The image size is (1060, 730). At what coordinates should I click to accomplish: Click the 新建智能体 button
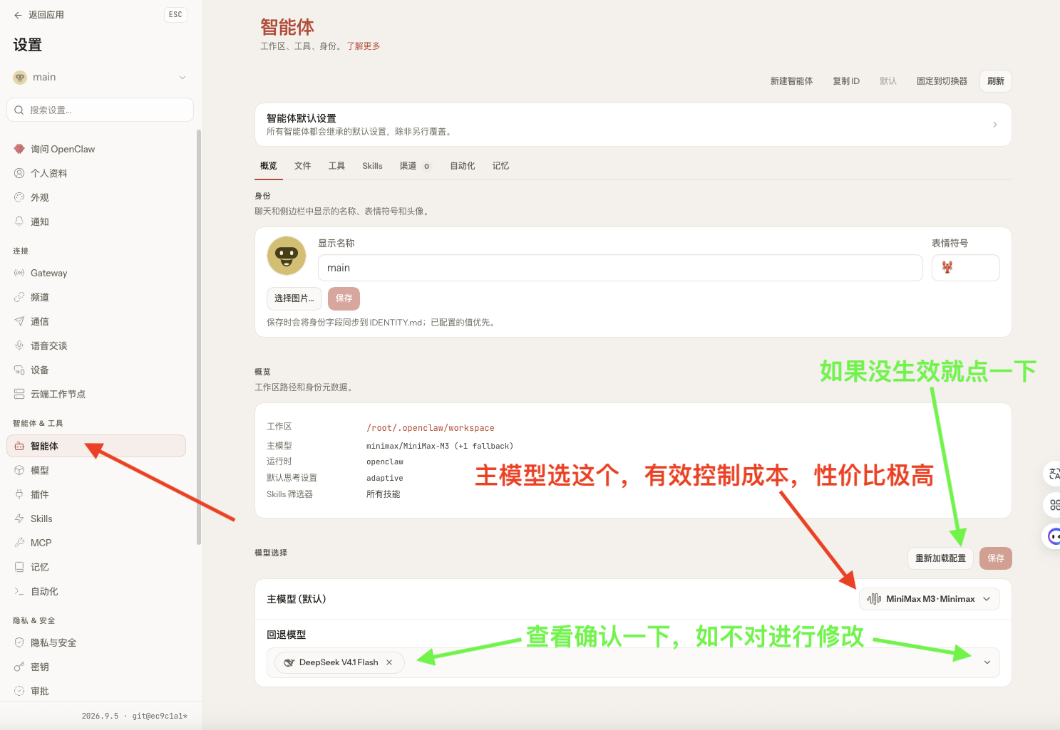791,81
